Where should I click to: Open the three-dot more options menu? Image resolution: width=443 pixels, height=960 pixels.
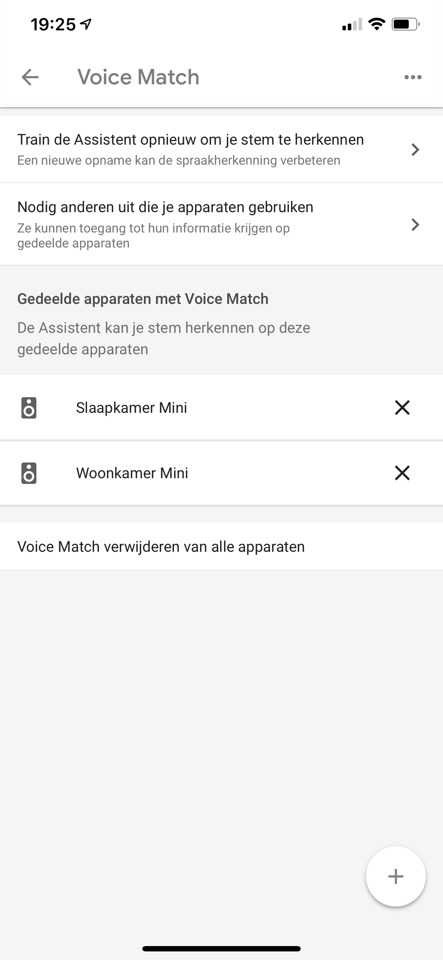click(x=413, y=77)
